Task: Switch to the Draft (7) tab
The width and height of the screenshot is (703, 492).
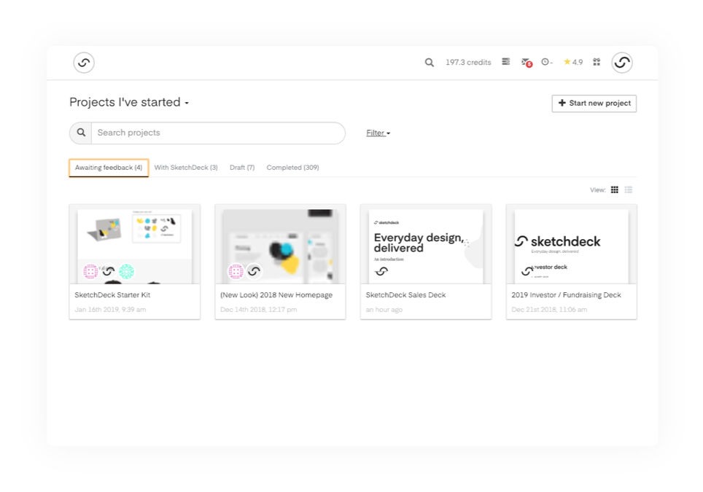Action: [242, 168]
